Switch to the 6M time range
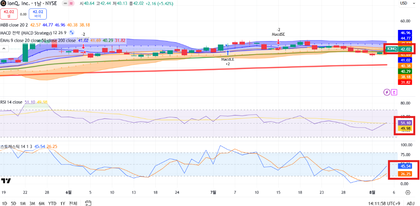The image size is (420, 206). point(41,203)
